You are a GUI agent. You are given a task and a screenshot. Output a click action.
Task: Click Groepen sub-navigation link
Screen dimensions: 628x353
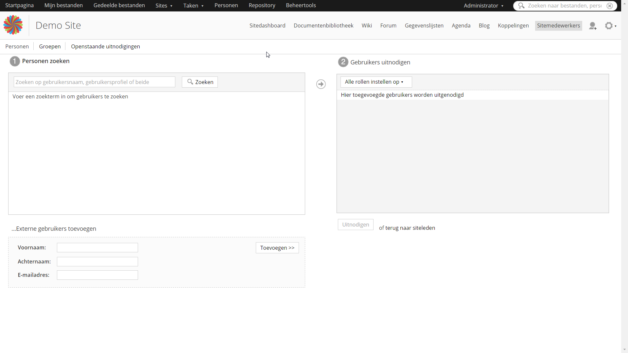click(50, 46)
